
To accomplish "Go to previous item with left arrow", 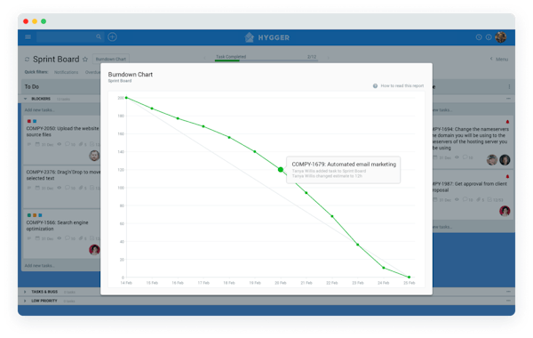I will click(204, 58).
